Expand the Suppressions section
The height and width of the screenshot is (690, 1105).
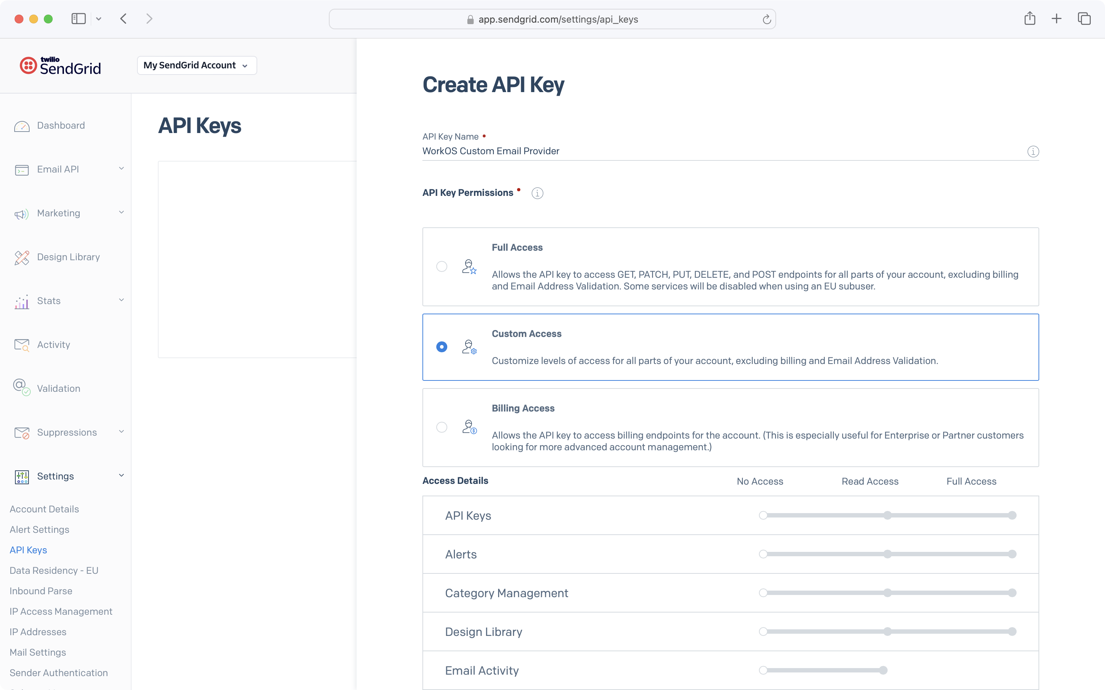[67, 432]
